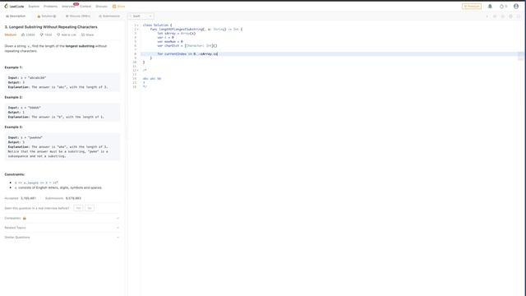This screenshot has height=296, width=526.
Task: Click Add to List
Action: click(67, 35)
